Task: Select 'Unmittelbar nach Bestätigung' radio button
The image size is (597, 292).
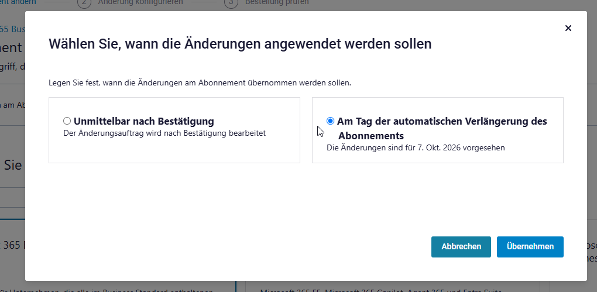Action: pyautogui.click(x=67, y=121)
